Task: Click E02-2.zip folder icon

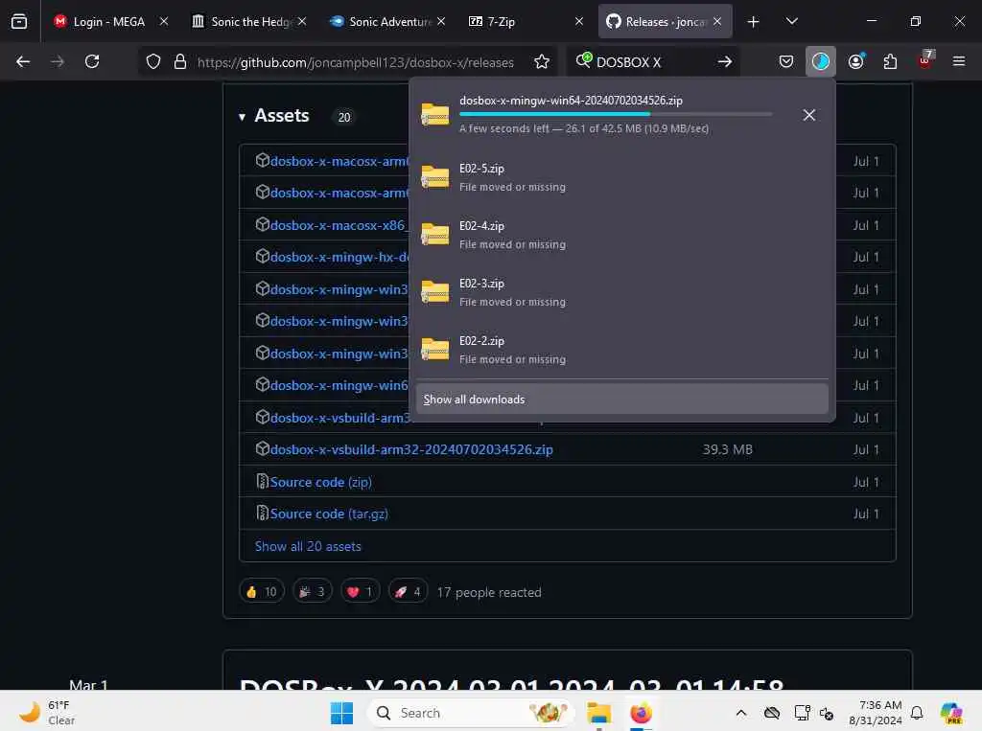Action: click(434, 350)
